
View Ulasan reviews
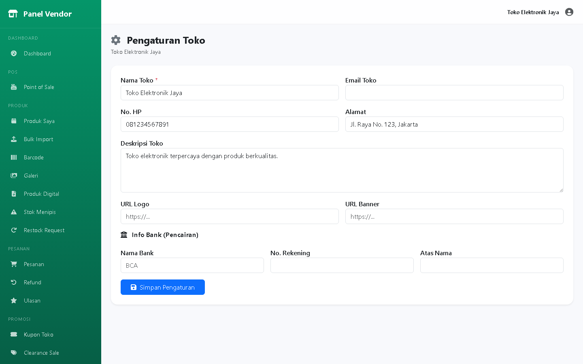click(x=51, y=301)
